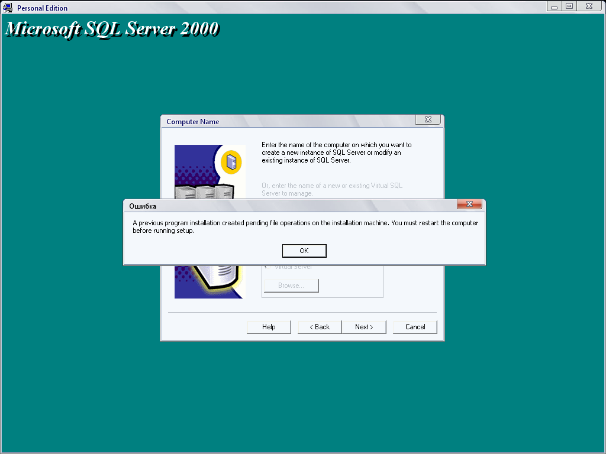Screen dimensions: 606x454
Task: Close the Computer Name dialog
Action: pyautogui.click(x=428, y=119)
